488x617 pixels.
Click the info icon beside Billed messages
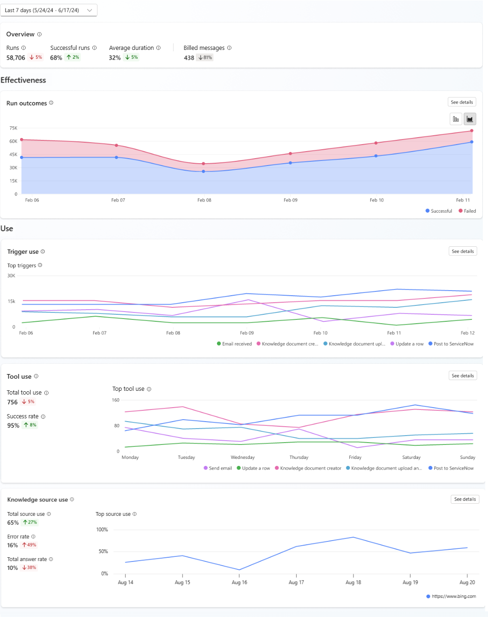[229, 48]
